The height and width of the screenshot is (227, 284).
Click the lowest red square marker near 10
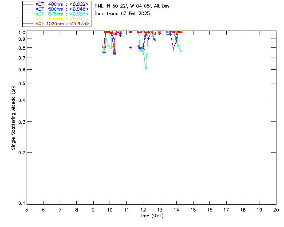pos(114,52)
